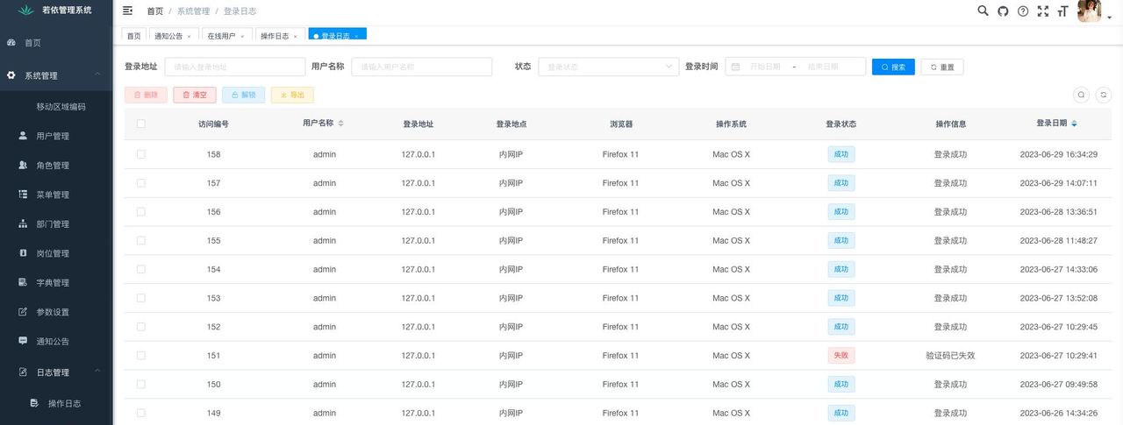
Task: Click the red 失败 status tag
Action: point(841,356)
